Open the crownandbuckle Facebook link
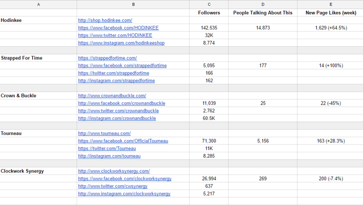 point(122,103)
